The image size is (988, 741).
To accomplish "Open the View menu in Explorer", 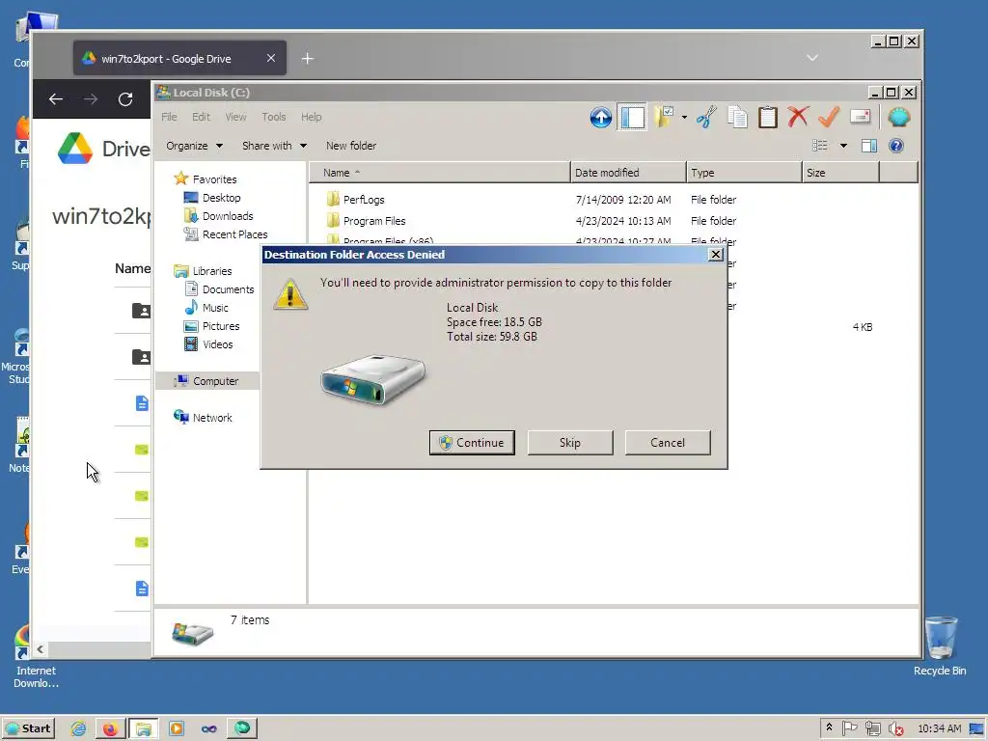I will [235, 117].
